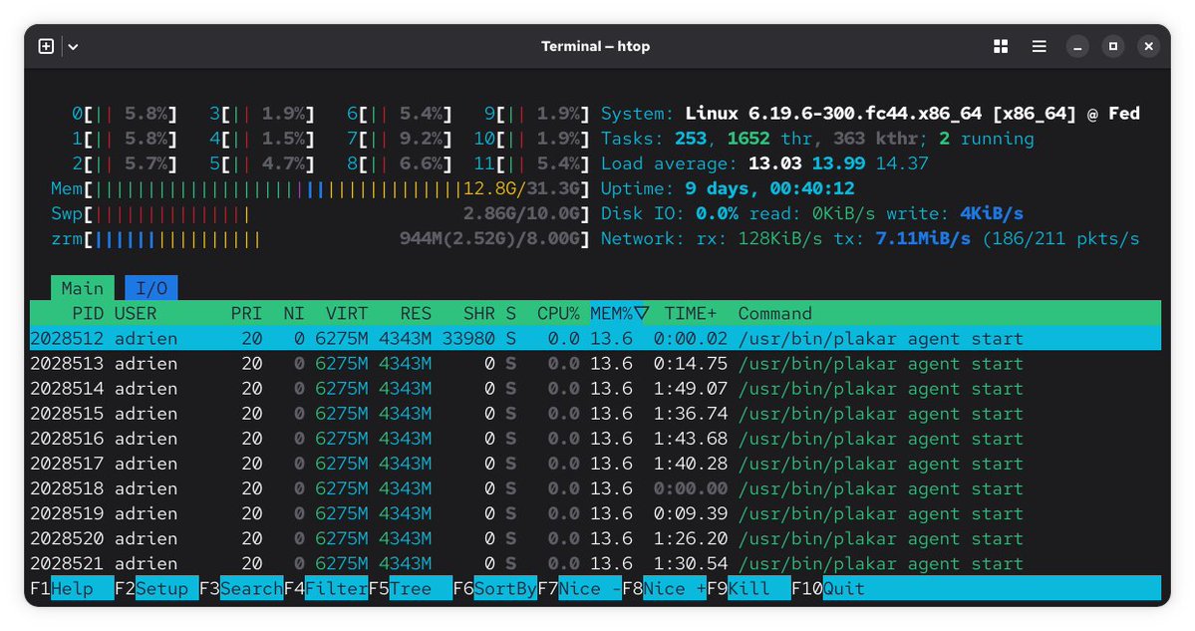Click the Network rx tx statistics line

click(869, 238)
